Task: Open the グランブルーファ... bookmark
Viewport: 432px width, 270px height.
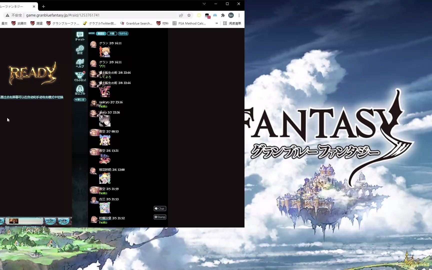Action: [63, 23]
